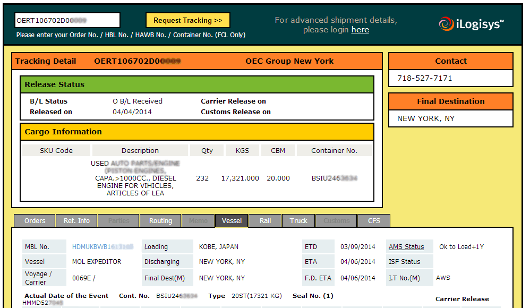Open the CFS tab
The image size is (530, 308).
(374, 221)
